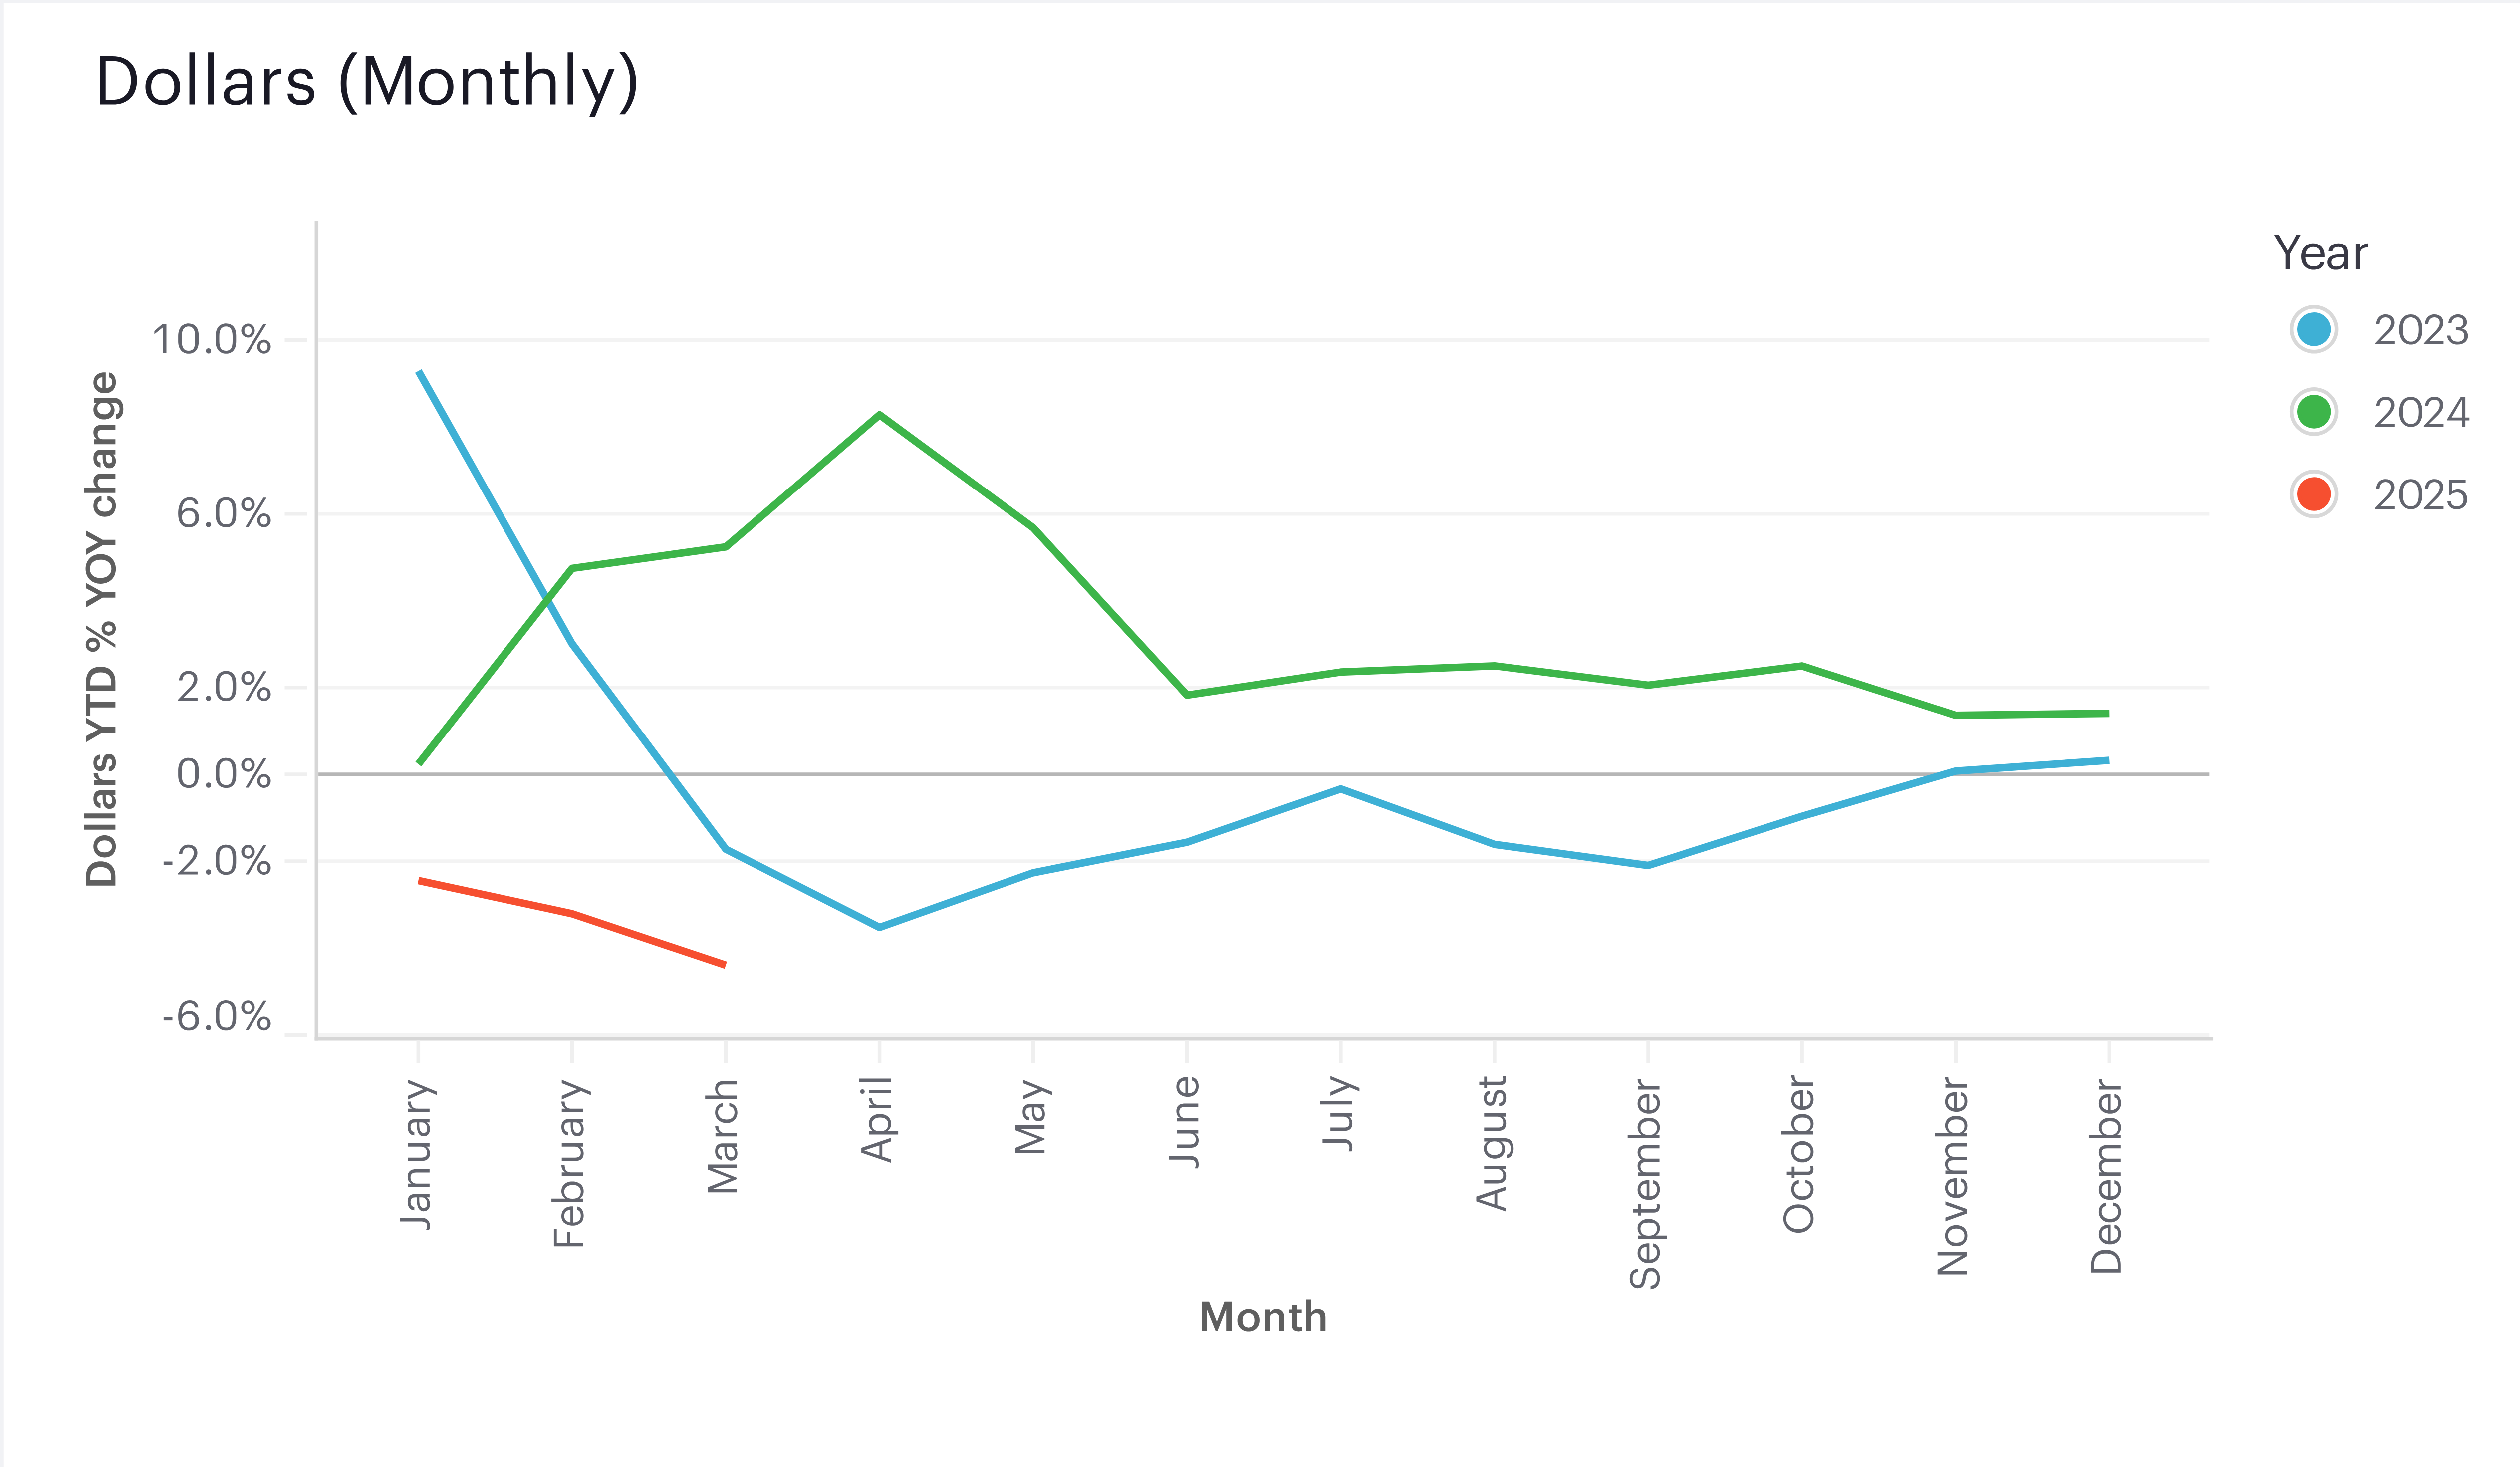The width and height of the screenshot is (2520, 1467).
Task: Click the blue 2023 line's April low point
Action: [x=879, y=927]
